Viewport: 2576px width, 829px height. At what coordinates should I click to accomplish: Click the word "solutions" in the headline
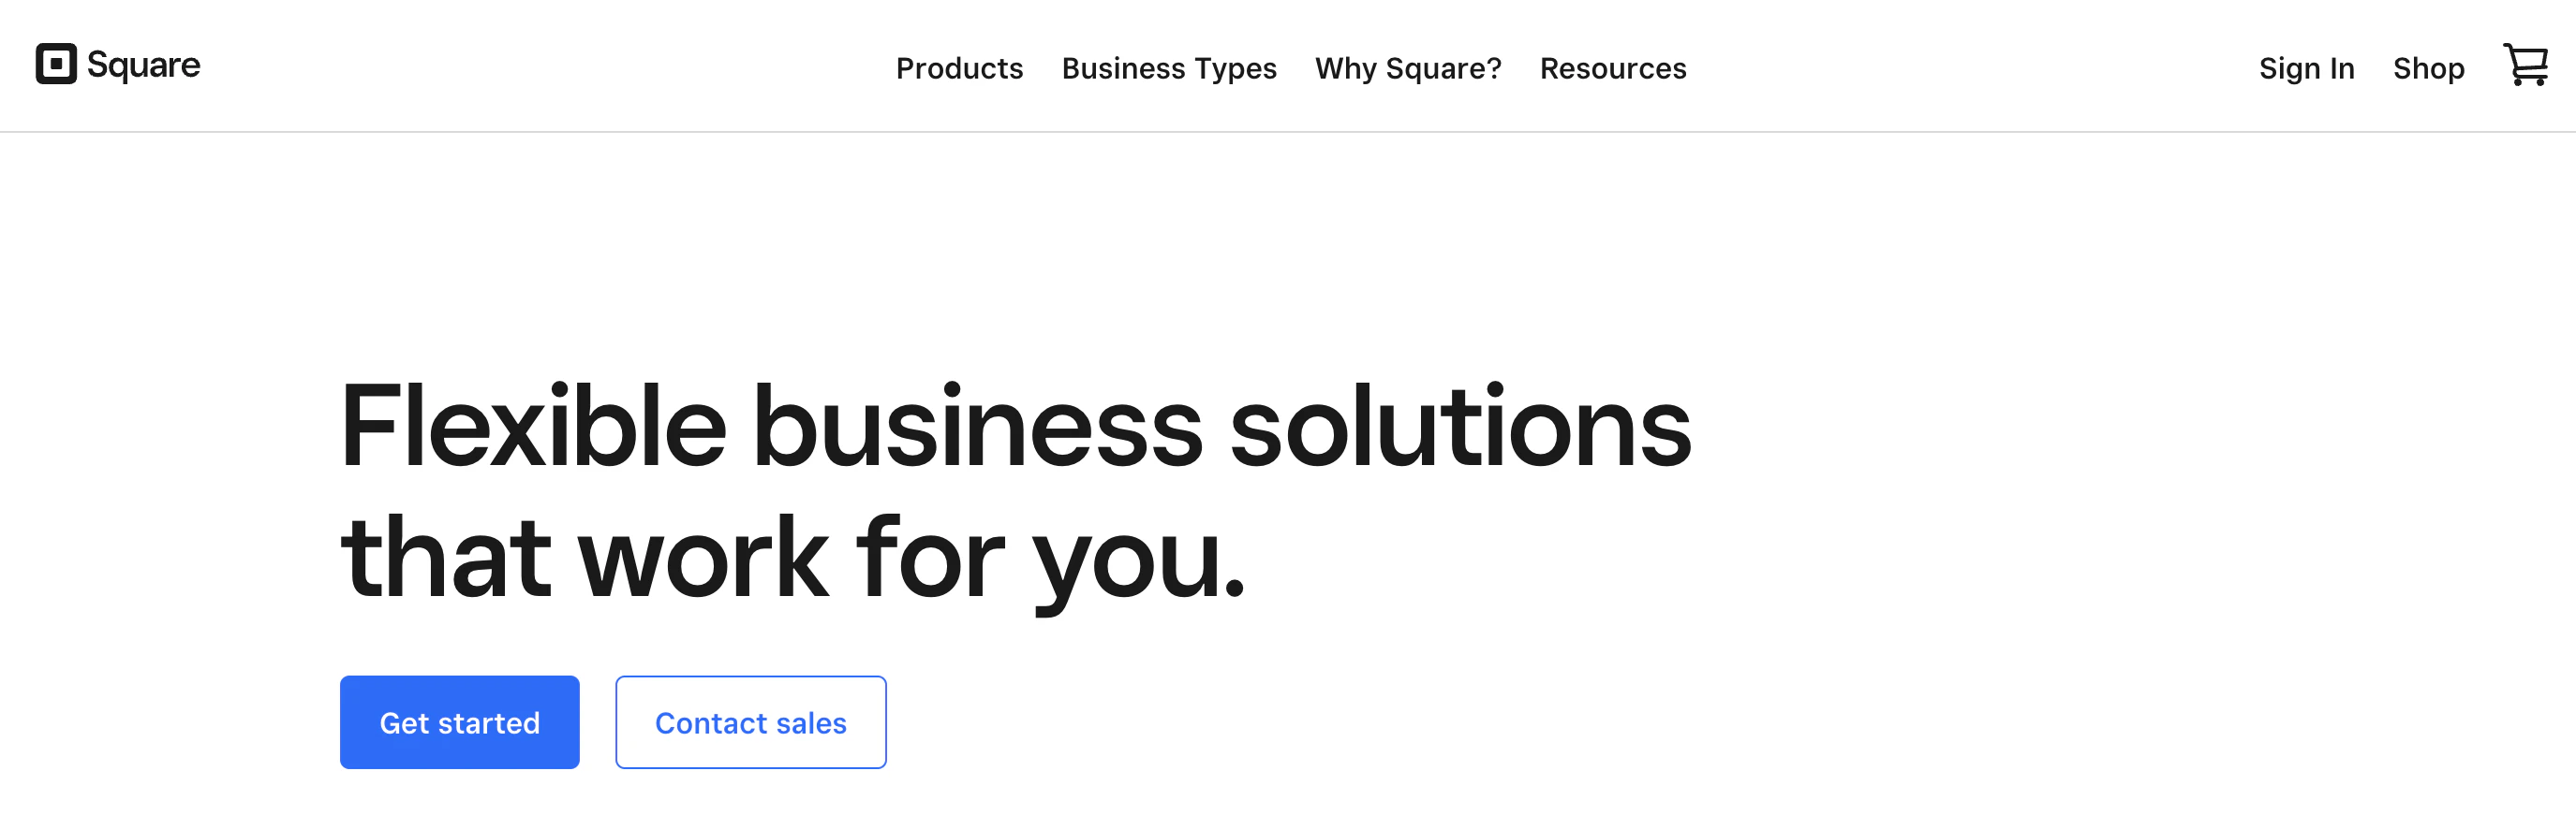[x=1460, y=425]
